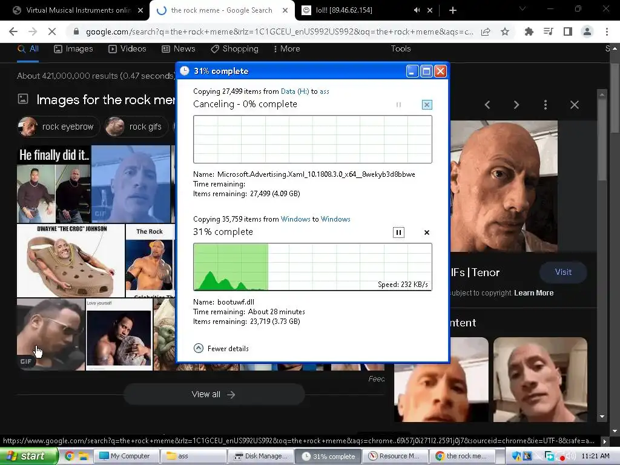
Task: Select the rock eyebrow chip
Action: (x=59, y=127)
